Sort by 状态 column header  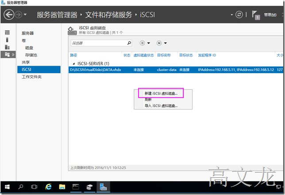pos(127,55)
